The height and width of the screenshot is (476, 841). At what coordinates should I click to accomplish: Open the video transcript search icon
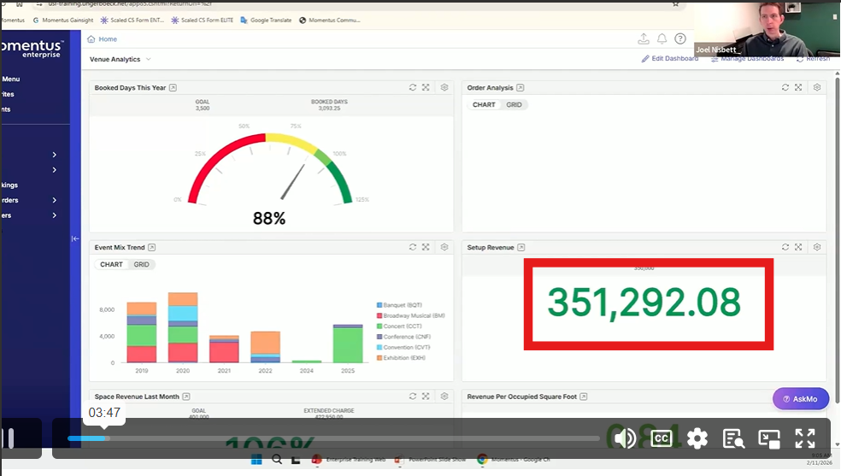tap(733, 438)
